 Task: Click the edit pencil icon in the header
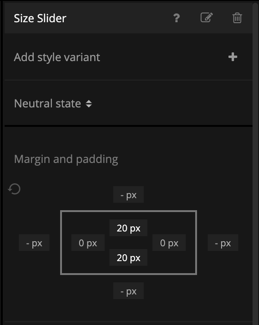coord(207,18)
